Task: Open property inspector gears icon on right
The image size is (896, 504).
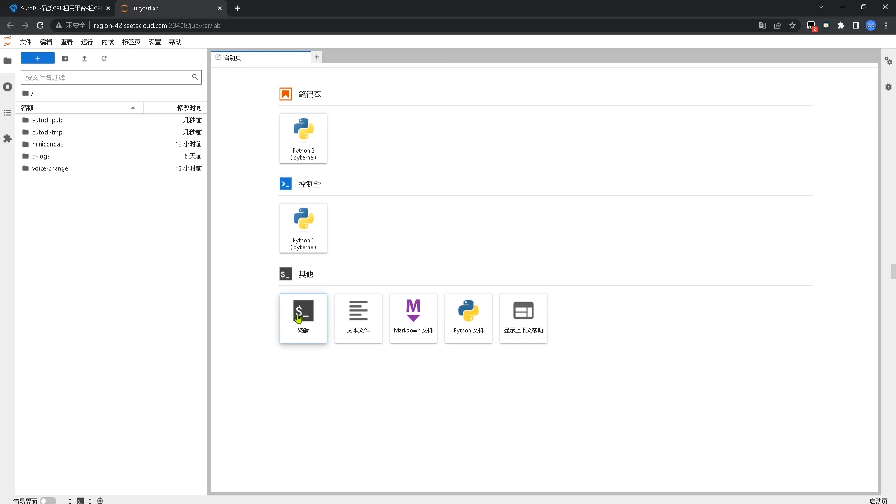Action: click(x=889, y=61)
